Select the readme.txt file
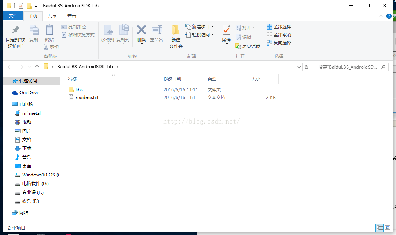This screenshot has height=235, width=396. click(x=83, y=98)
